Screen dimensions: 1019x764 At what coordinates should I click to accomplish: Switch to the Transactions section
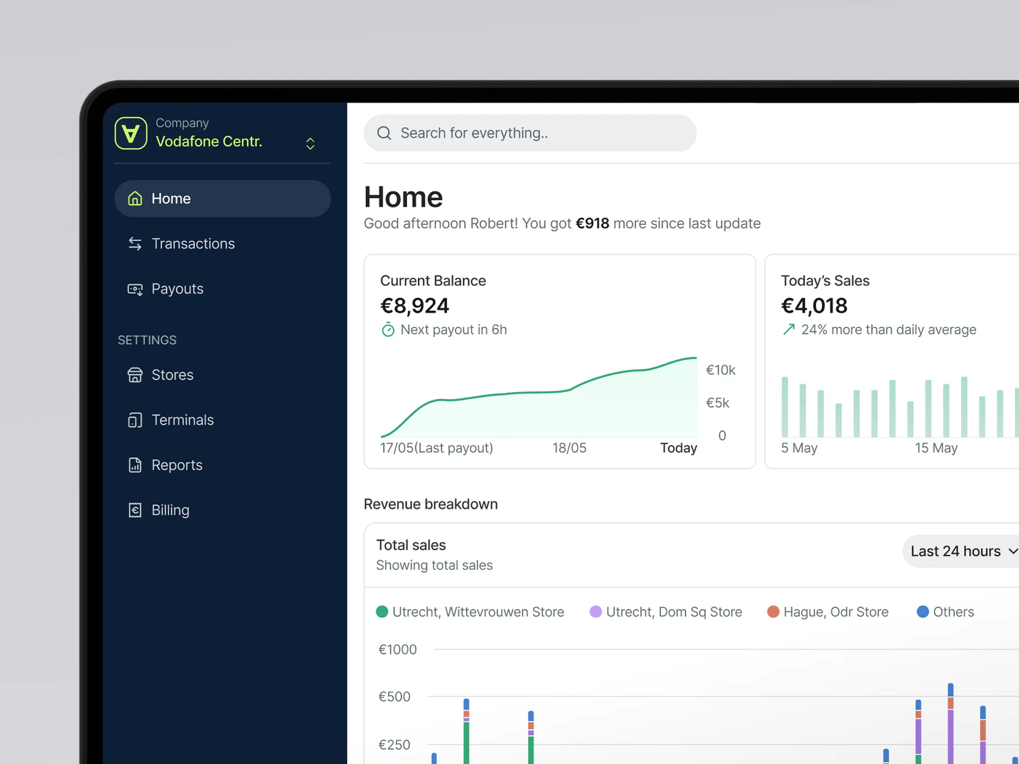(x=193, y=244)
